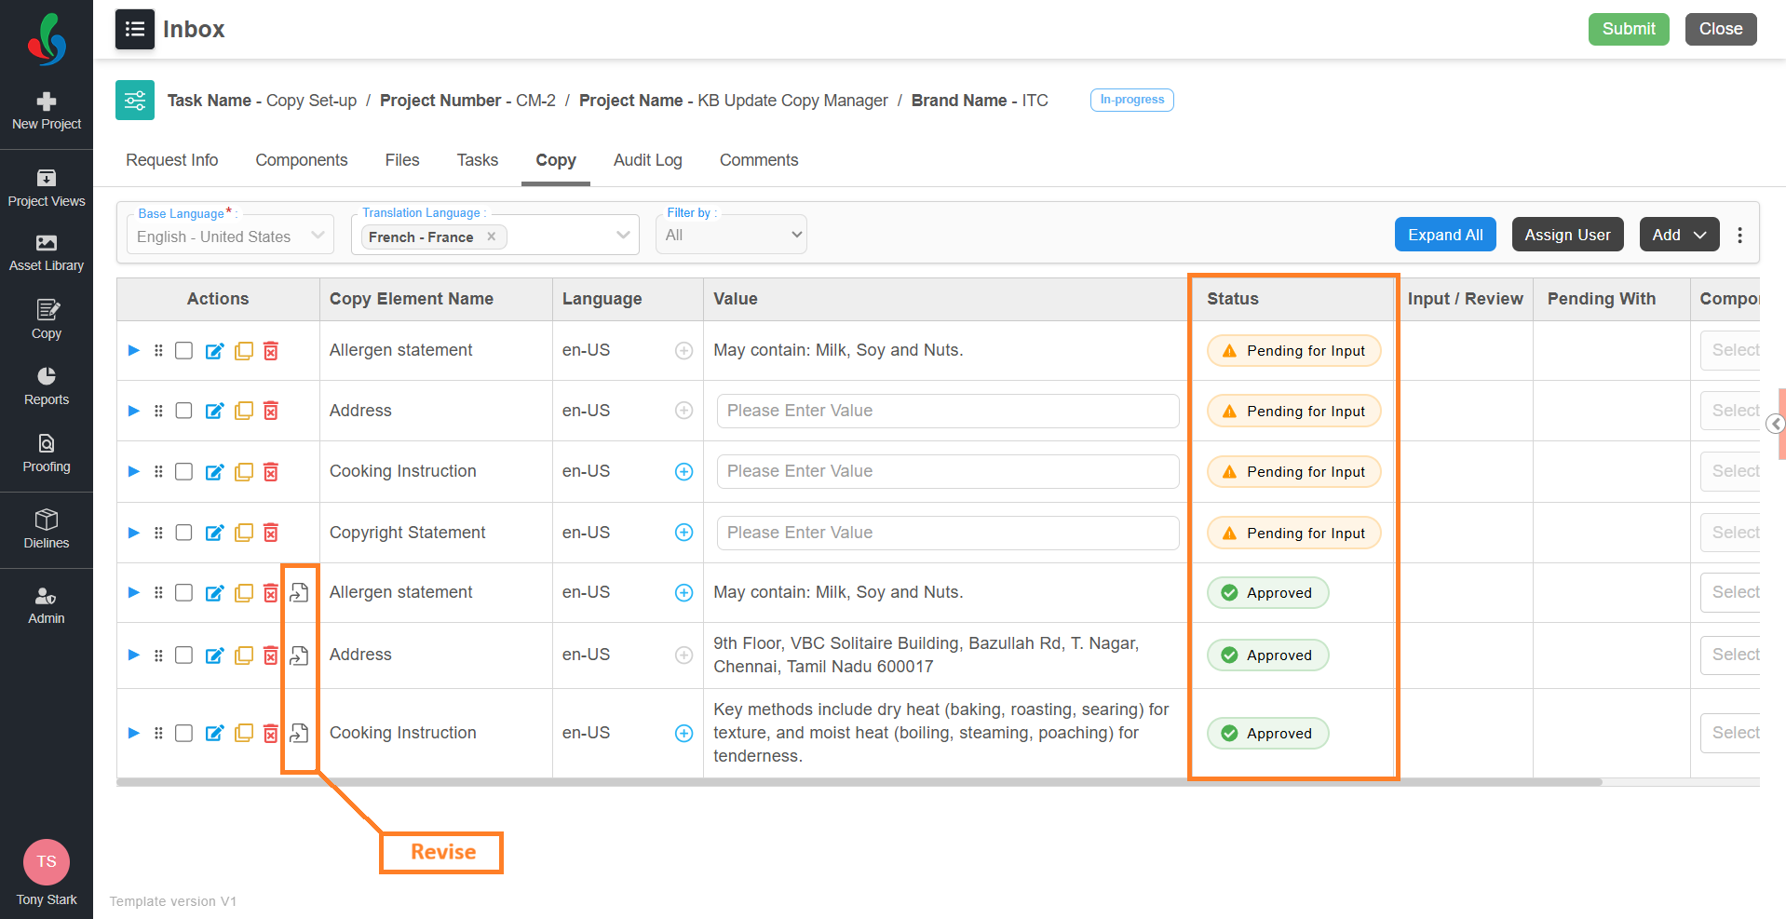Click the plus icon in Copyright Statement language
Image resolution: width=1786 pixels, height=919 pixels.
(x=683, y=533)
